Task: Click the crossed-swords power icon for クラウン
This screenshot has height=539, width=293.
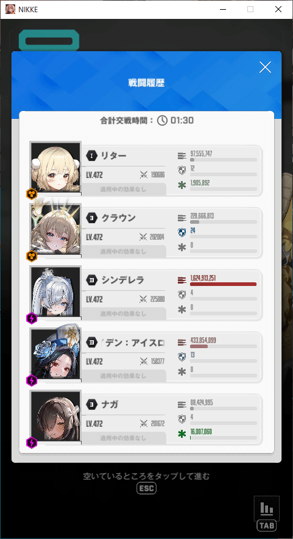Action: (x=143, y=237)
